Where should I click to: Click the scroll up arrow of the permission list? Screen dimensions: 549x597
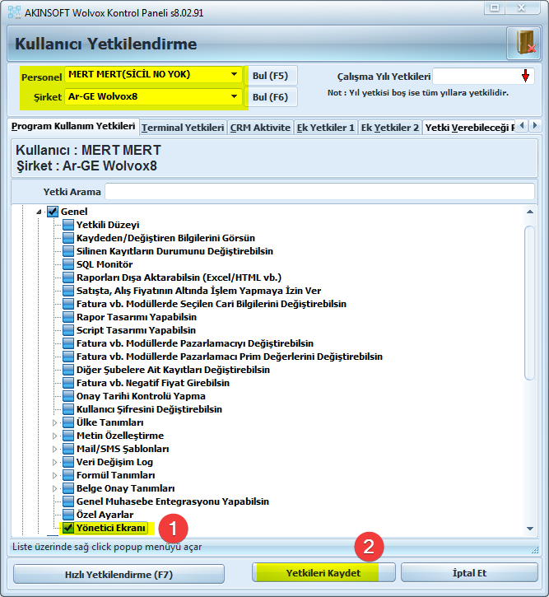coord(529,212)
